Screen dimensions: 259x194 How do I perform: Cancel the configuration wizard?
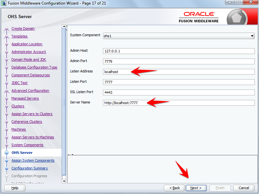point(244,188)
